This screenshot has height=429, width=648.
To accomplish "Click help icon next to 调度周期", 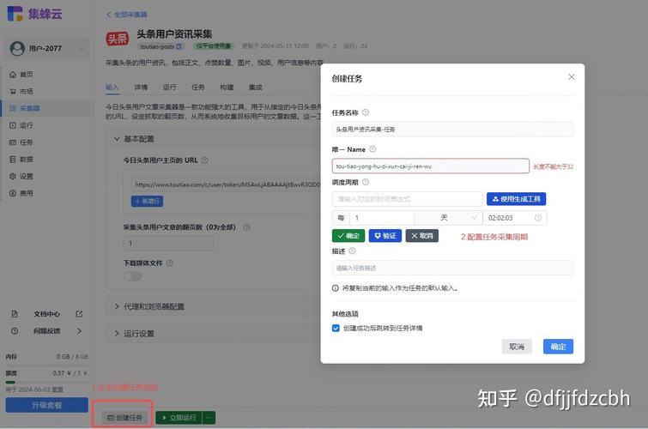I will coord(366,182).
